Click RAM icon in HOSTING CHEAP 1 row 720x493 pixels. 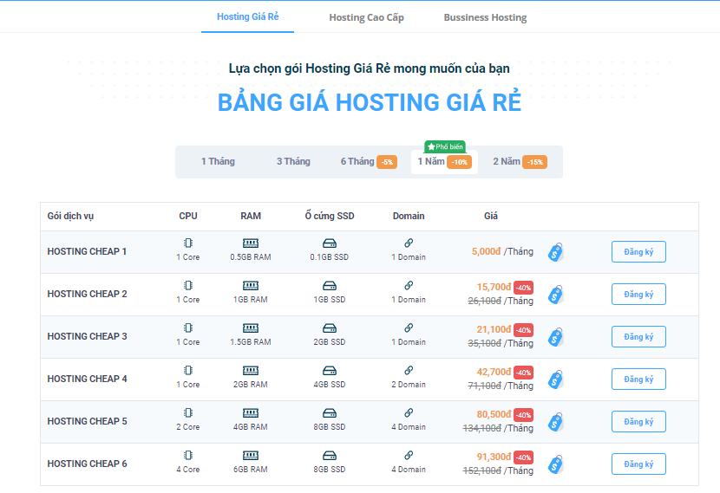click(x=250, y=243)
